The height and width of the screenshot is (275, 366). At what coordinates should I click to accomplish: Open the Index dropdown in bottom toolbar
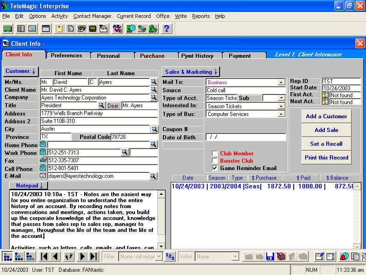235,257
